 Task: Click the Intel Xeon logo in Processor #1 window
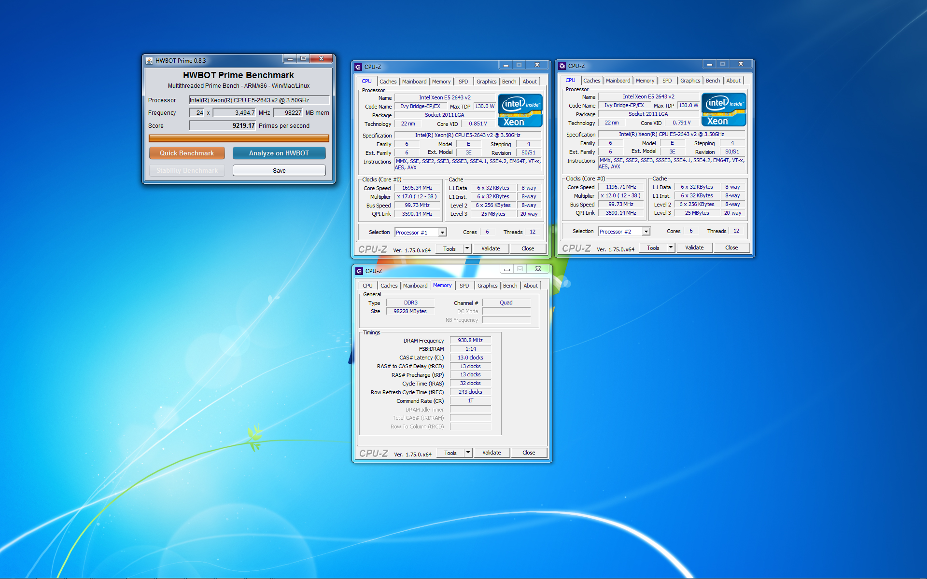[520, 111]
